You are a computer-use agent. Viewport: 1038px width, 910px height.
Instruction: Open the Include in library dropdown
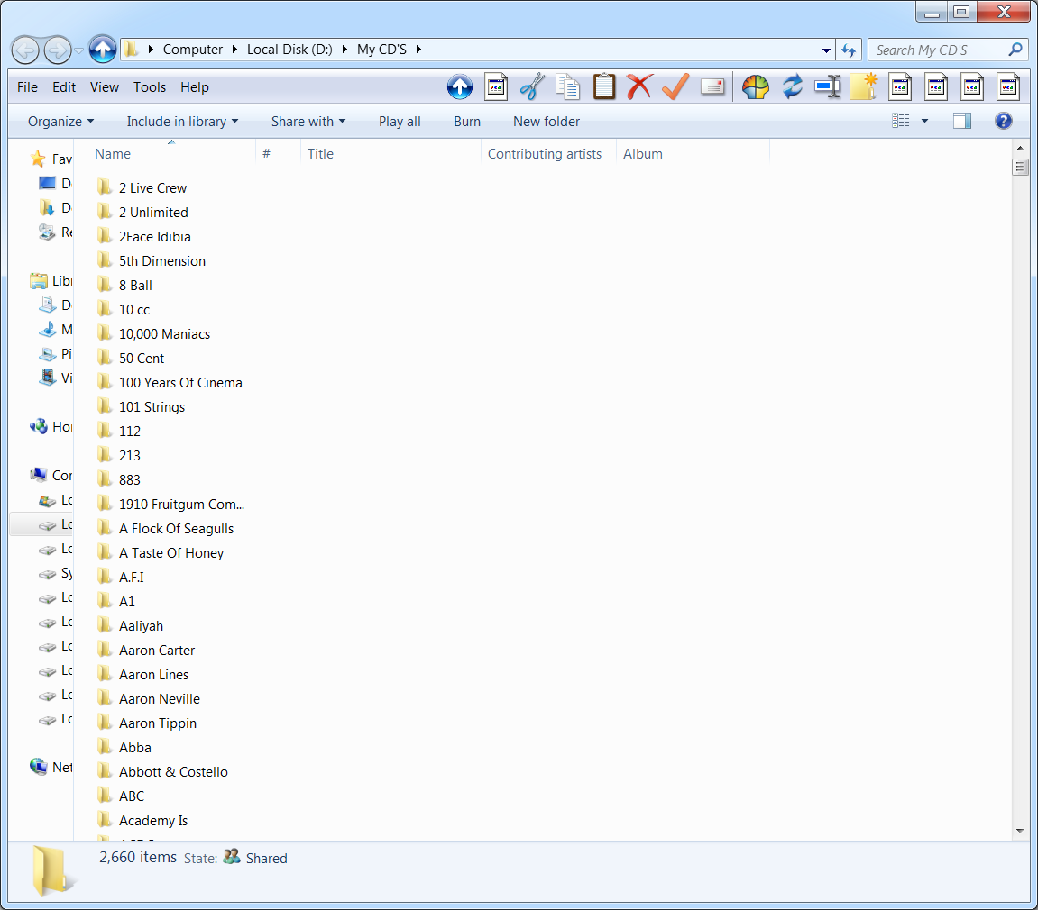(x=182, y=121)
